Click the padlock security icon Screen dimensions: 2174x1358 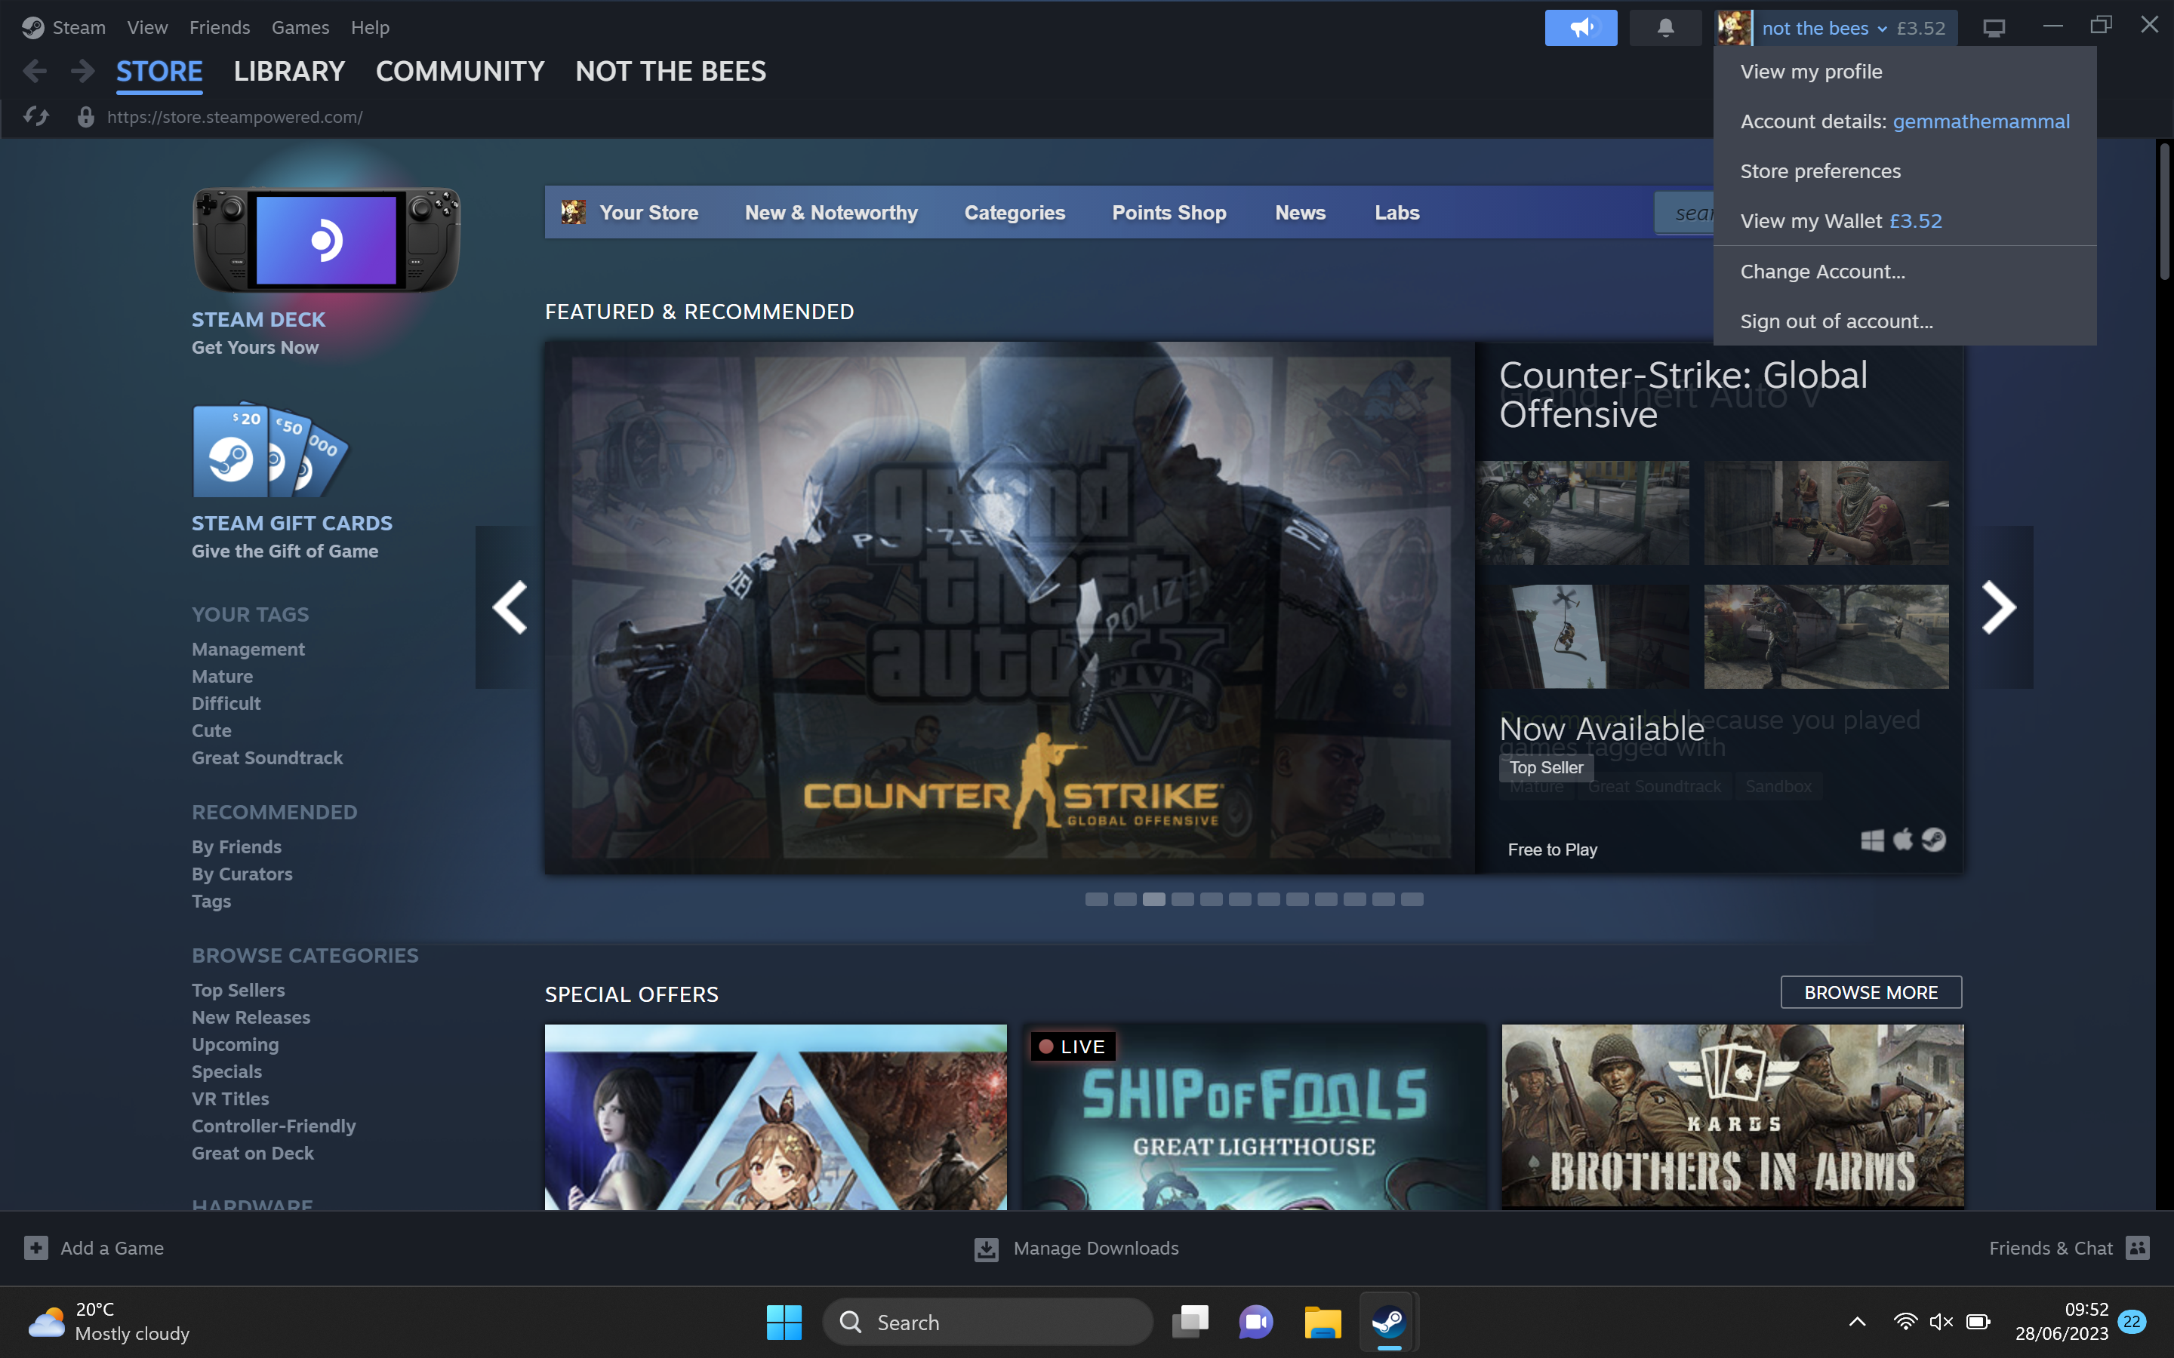[86, 117]
